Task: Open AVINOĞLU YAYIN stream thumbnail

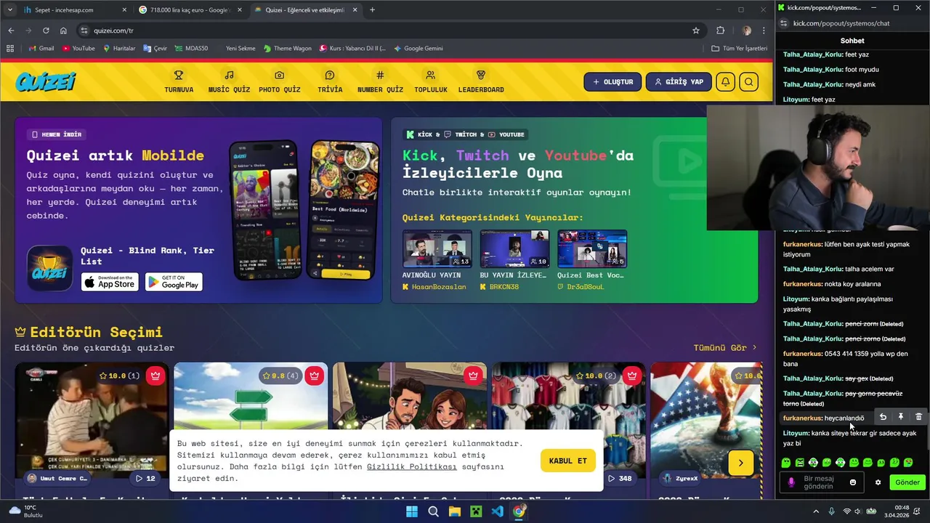Action: (x=437, y=249)
